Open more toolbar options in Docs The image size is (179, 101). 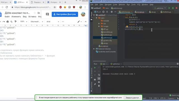pos(63,22)
